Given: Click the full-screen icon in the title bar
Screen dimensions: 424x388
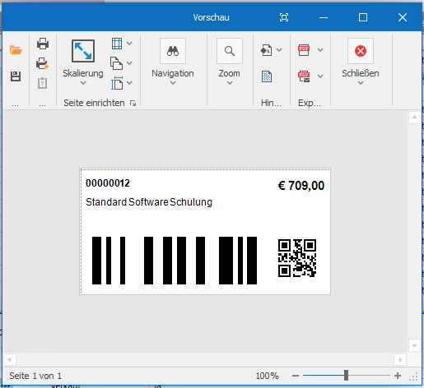Looking at the screenshot, I should [x=284, y=17].
